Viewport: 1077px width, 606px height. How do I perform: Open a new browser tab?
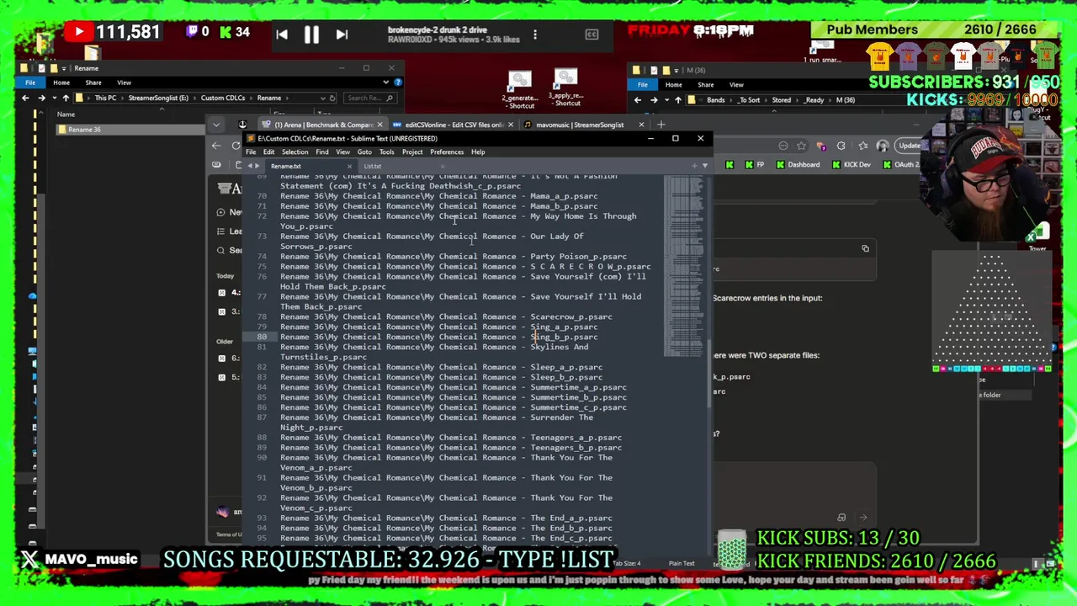point(661,125)
